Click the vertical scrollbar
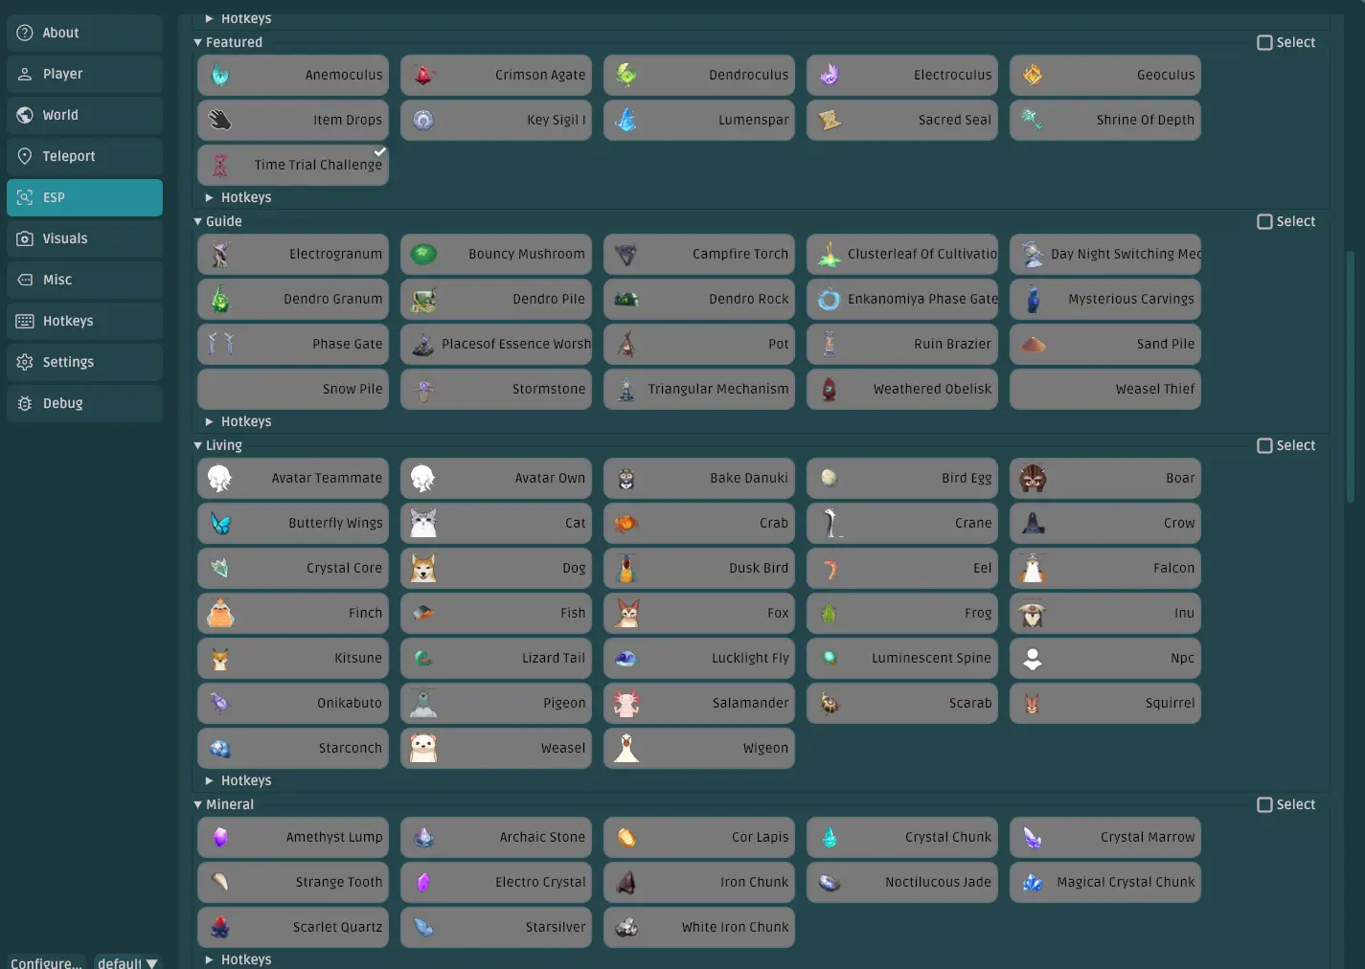 [1350, 376]
